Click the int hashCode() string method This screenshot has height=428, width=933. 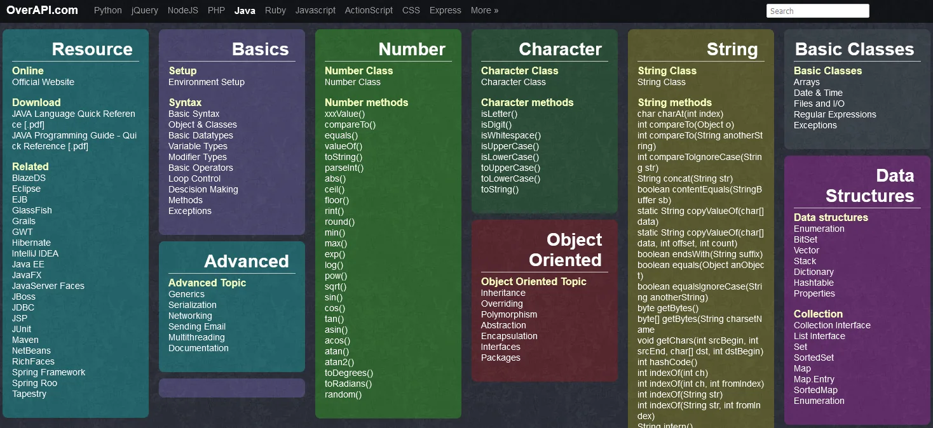(667, 362)
